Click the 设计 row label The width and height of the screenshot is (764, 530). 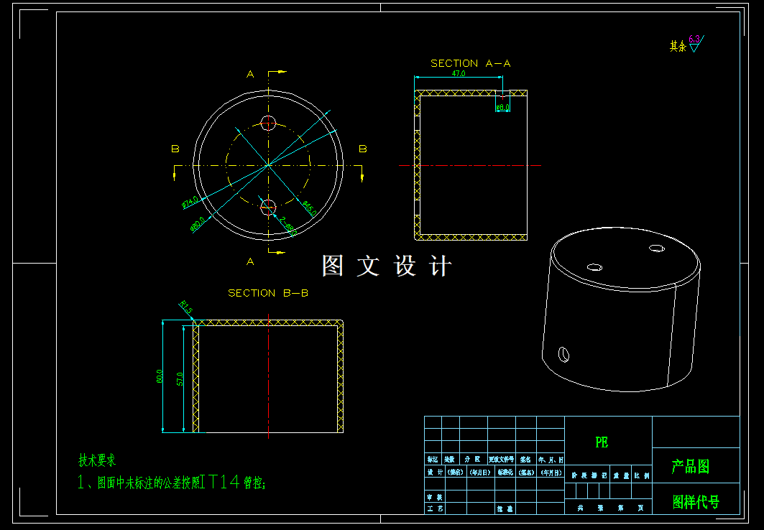coord(433,472)
